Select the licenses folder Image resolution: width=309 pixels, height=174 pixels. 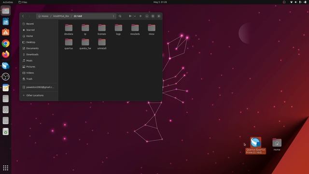pos(102,30)
